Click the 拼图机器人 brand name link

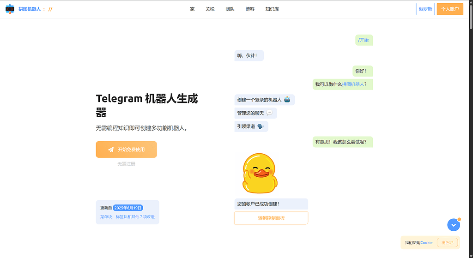(x=30, y=9)
